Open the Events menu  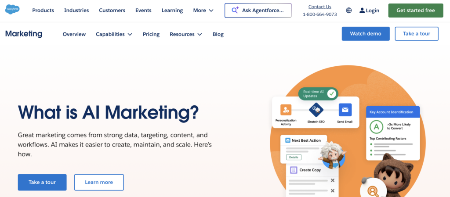coord(144,10)
